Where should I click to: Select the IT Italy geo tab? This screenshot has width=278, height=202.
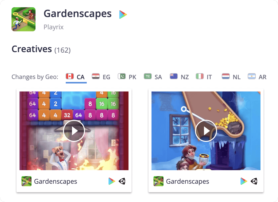[204, 77]
